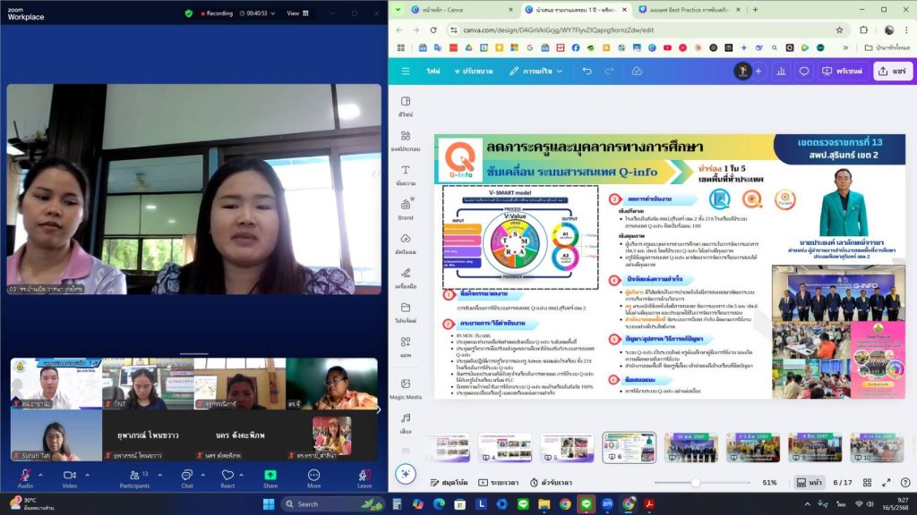Open Canva comments bubble

pos(804,72)
